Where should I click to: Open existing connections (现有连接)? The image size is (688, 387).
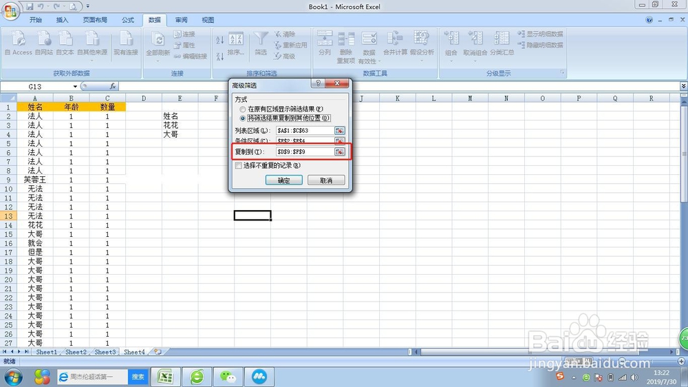click(x=126, y=43)
